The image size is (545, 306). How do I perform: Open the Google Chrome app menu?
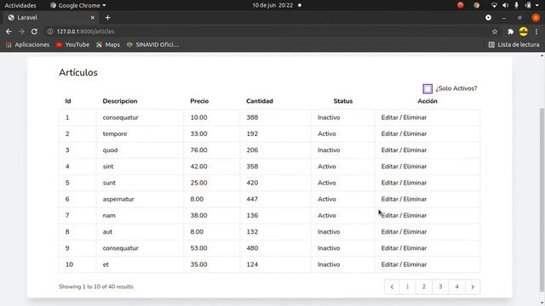click(x=77, y=6)
